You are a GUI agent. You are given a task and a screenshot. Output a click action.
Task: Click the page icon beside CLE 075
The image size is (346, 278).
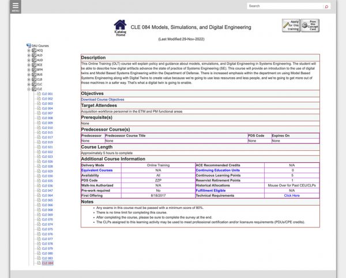pyautogui.click(x=39, y=229)
